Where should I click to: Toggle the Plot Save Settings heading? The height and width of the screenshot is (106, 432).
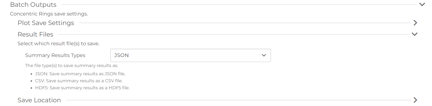(x=46, y=23)
